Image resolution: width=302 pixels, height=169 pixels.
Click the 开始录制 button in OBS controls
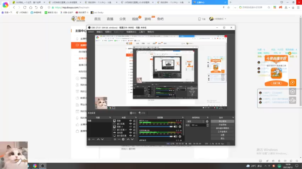[x=222, y=125]
